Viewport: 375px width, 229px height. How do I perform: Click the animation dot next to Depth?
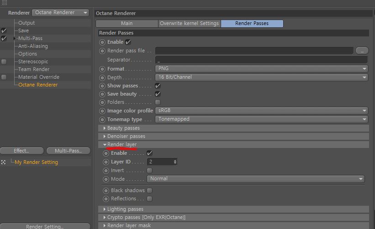(102, 78)
